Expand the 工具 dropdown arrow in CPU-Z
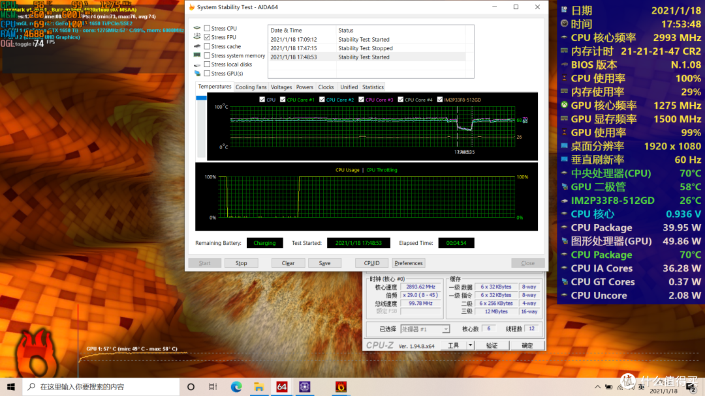Screen dimensions: 705x396 click(470, 345)
